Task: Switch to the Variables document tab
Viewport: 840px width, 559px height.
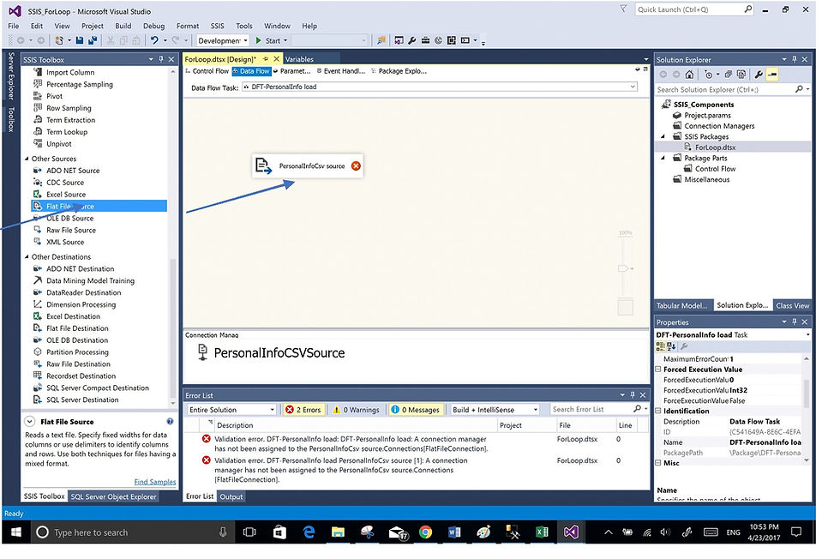Action: [x=299, y=59]
